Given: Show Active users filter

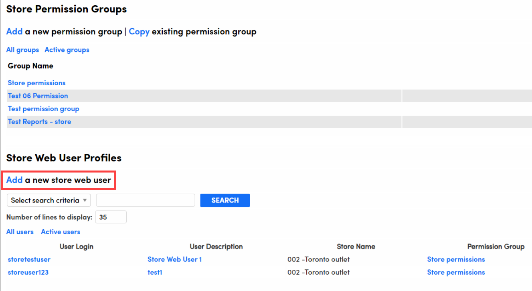Looking at the screenshot, I should (61, 232).
